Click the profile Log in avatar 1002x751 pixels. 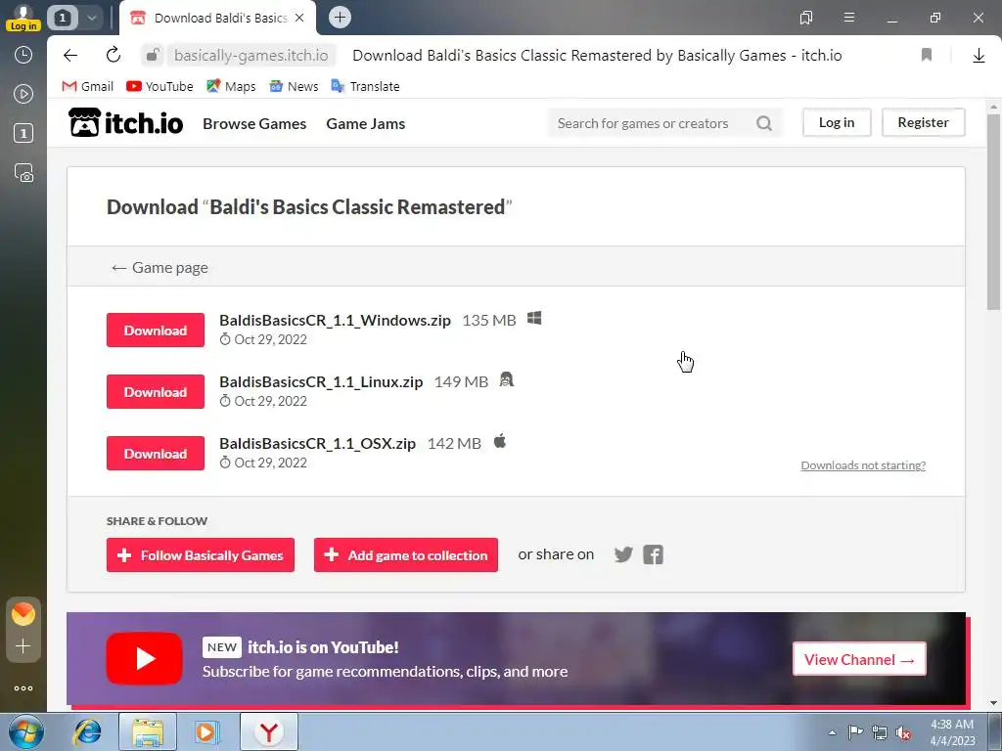click(x=23, y=18)
